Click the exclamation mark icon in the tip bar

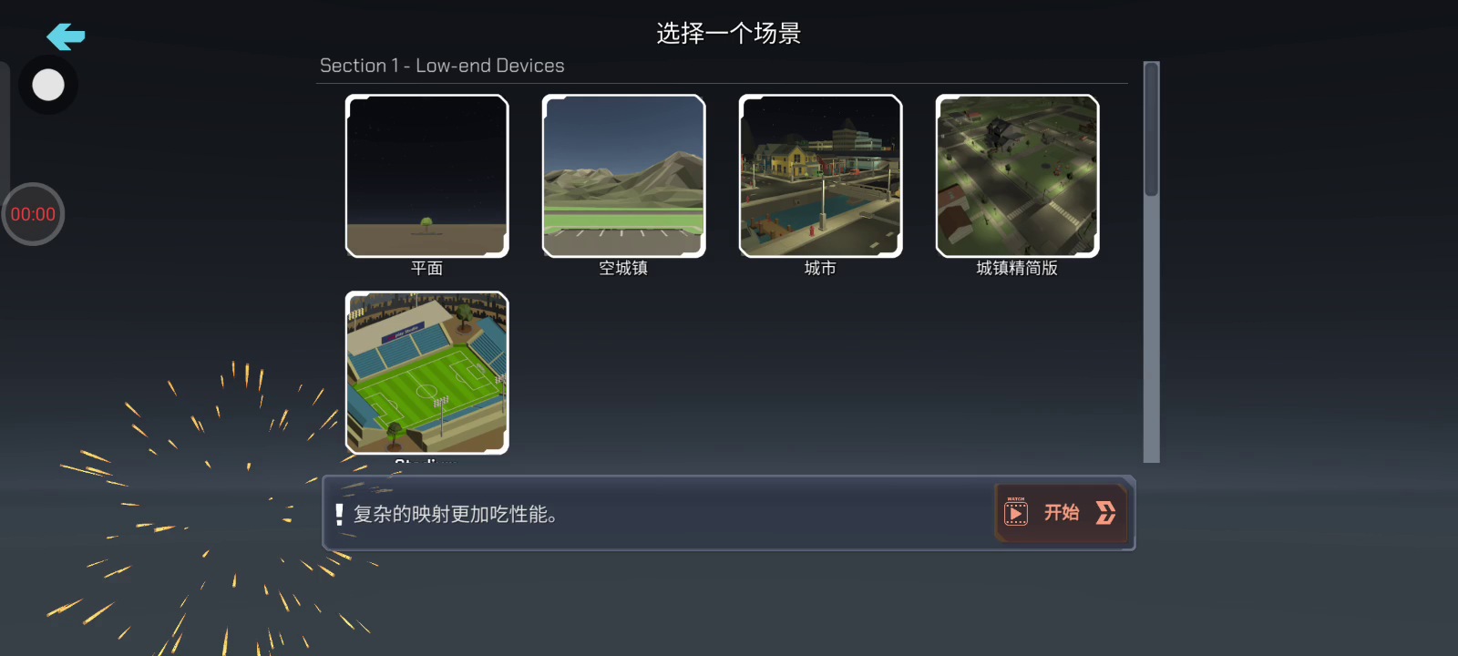point(339,515)
